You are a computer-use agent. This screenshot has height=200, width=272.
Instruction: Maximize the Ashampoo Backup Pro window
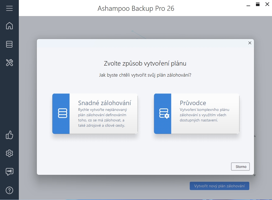(258, 4)
